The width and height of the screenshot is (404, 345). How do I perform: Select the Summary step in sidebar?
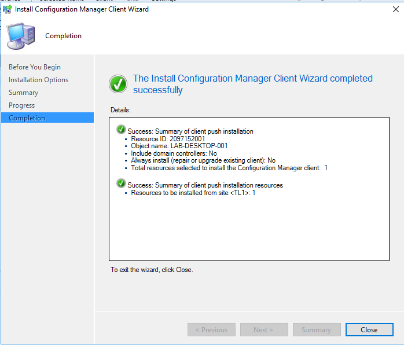coord(24,93)
